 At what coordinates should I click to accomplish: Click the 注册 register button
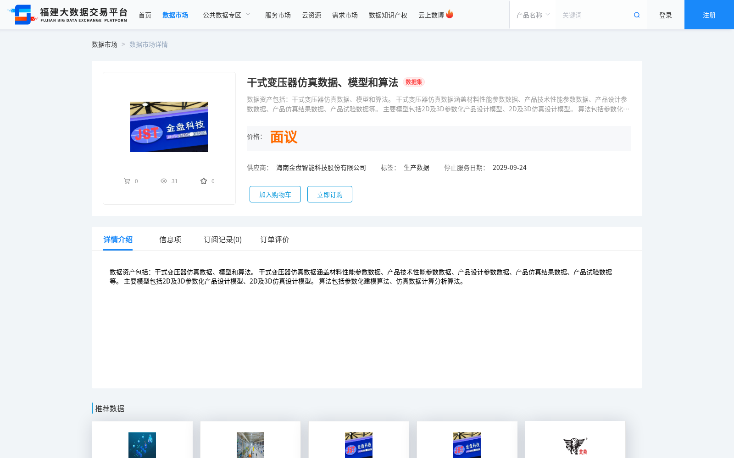point(709,15)
